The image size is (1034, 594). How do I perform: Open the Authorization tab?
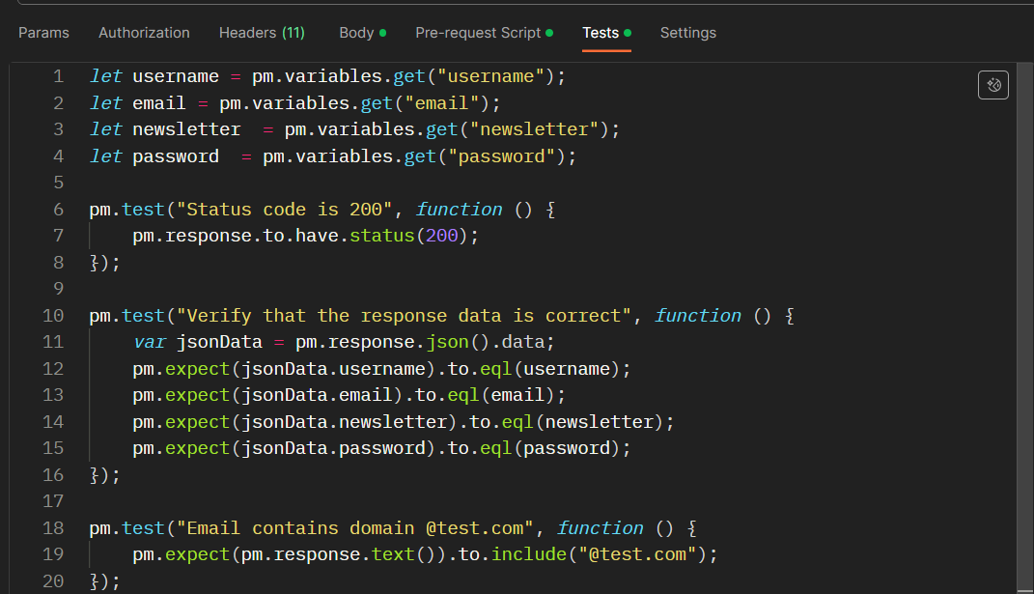[x=144, y=33]
